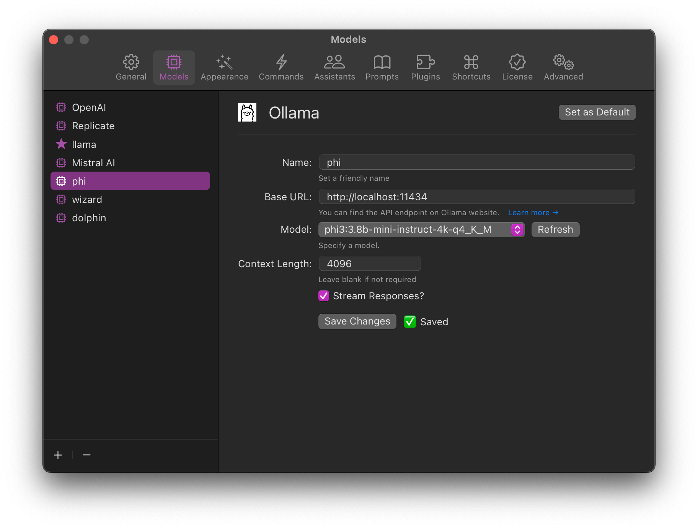Select the phi model entry
698x529 pixels.
tap(130, 181)
